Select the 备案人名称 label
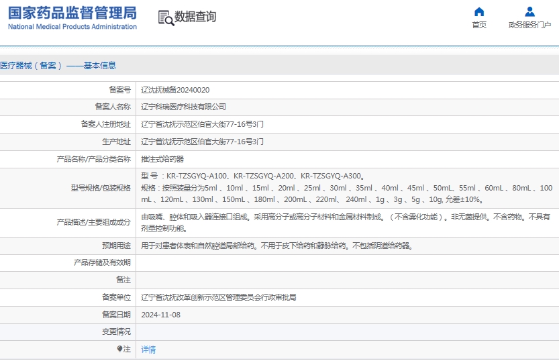 point(113,107)
